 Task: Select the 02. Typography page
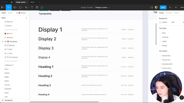[11, 41]
